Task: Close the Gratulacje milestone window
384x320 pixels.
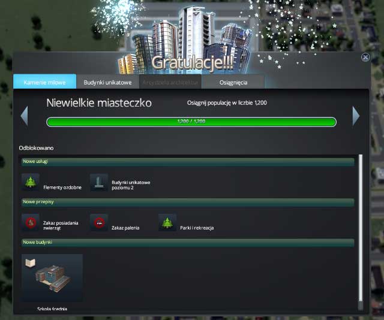Action: click(x=365, y=58)
